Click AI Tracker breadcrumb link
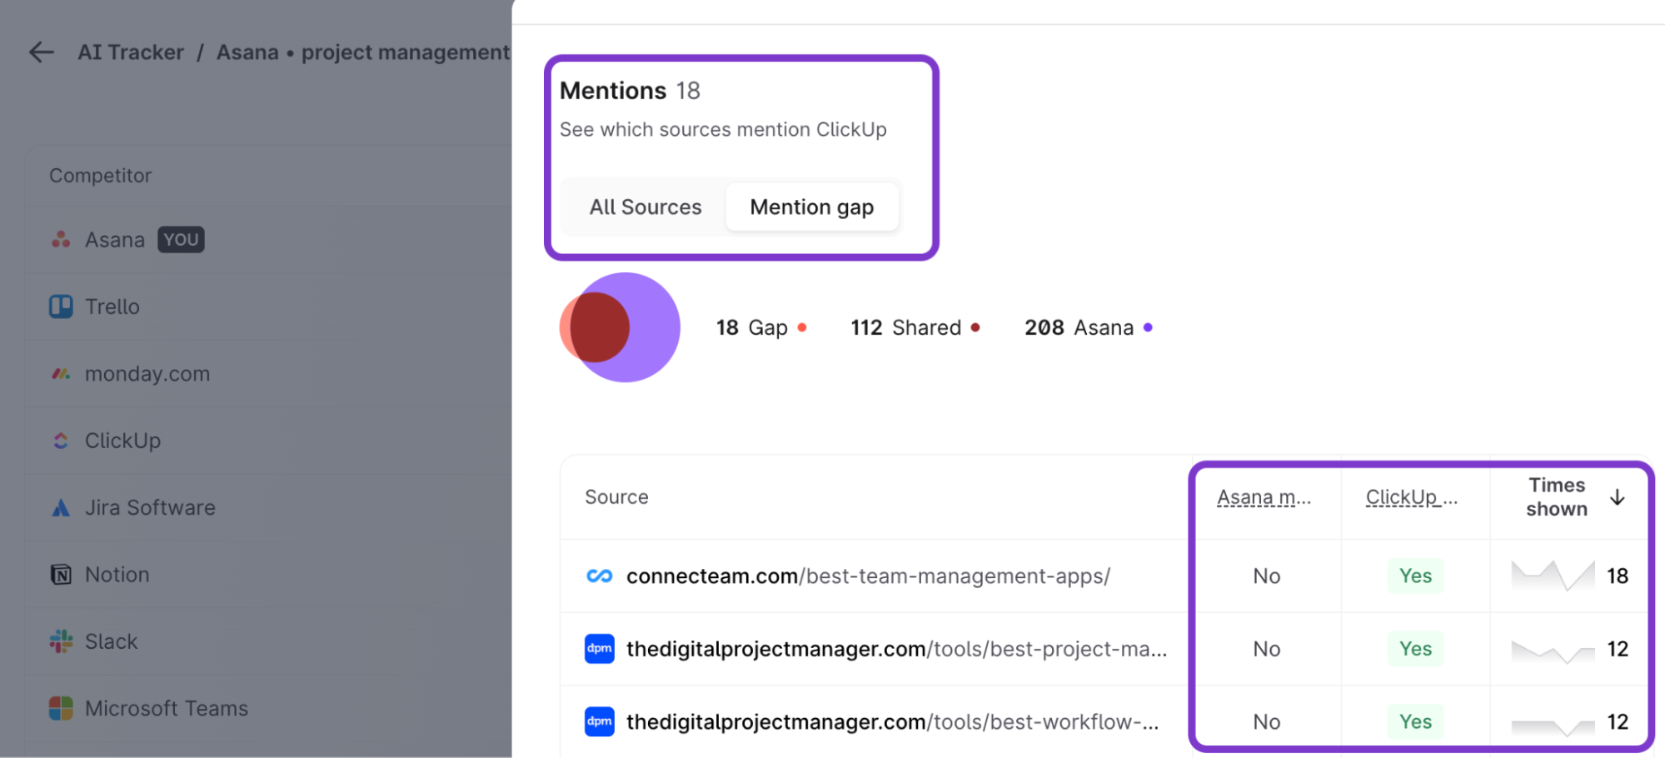The width and height of the screenshot is (1665, 758). click(x=131, y=52)
